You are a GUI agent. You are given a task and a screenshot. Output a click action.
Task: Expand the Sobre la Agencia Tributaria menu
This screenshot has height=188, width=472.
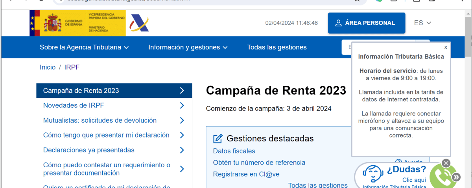pos(84,47)
